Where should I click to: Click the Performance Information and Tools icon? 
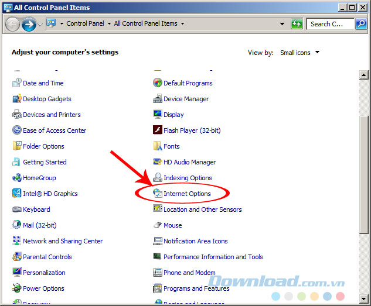(x=158, y=257)
